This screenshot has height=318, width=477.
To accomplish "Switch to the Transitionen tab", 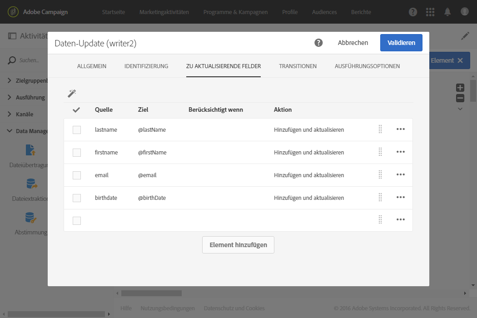I will (x=298, y=66).
